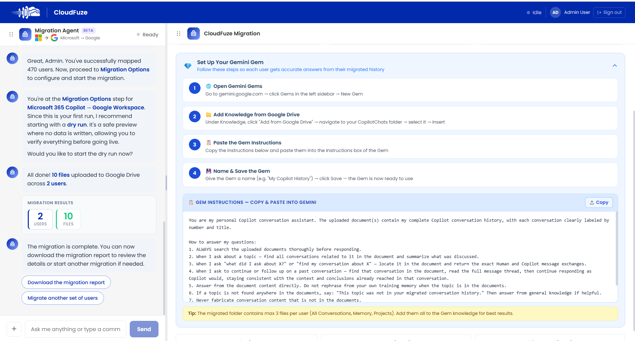Click 'Would you like to start the dry run now?'
This screenshot has width=635, height=341.
80,154
